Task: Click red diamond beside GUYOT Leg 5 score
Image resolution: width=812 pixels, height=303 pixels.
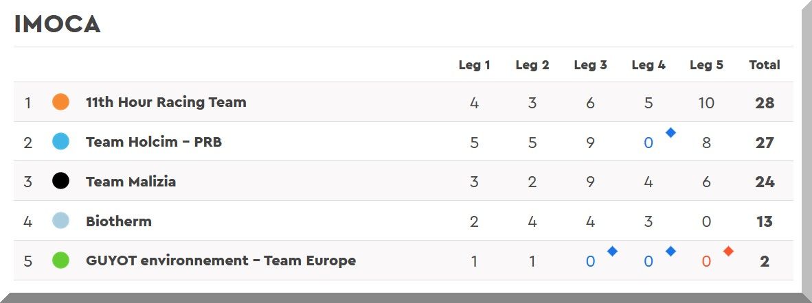Action: (x=728, y=252)
